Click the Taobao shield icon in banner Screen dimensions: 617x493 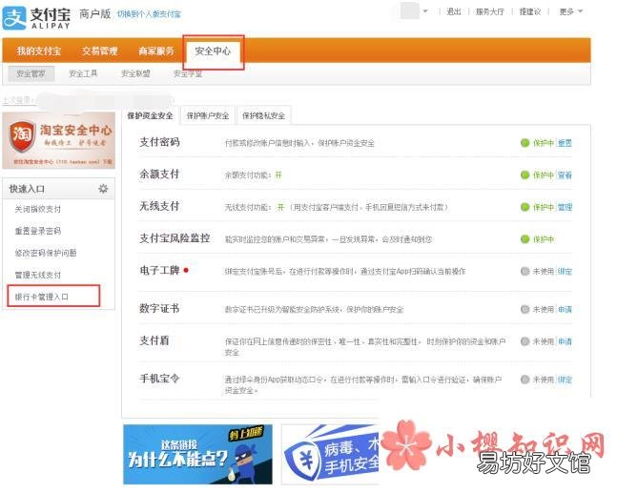(22, 136)
